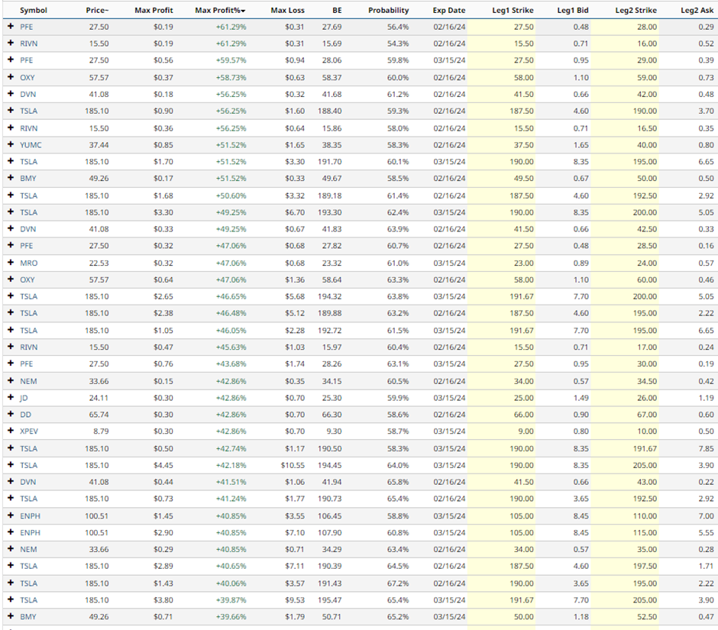Screen dimensions: 718x630
Task: Open the JD symbol link
Action: 24,398
